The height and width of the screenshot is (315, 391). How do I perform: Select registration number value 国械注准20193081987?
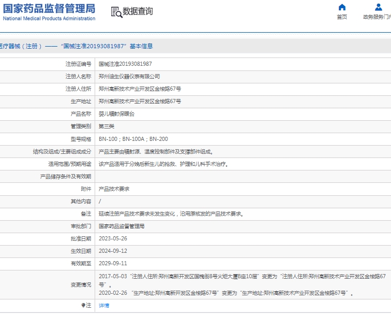pyautogui.click(x=125, y=64)
